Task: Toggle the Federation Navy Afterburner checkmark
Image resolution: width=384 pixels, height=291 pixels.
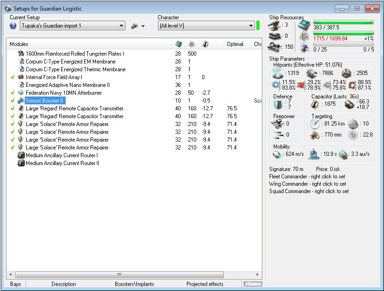Action: point(13,93)
